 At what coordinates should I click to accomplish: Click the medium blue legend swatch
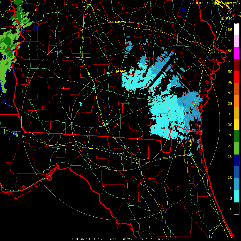click(236, 172)
